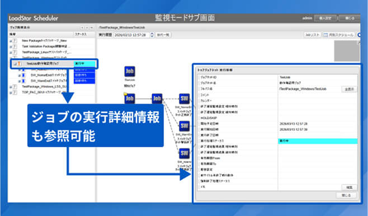Click the blue SW_WarnEnd switch job icon
Screen dimensions: 368x216
[x=23, y=81]
